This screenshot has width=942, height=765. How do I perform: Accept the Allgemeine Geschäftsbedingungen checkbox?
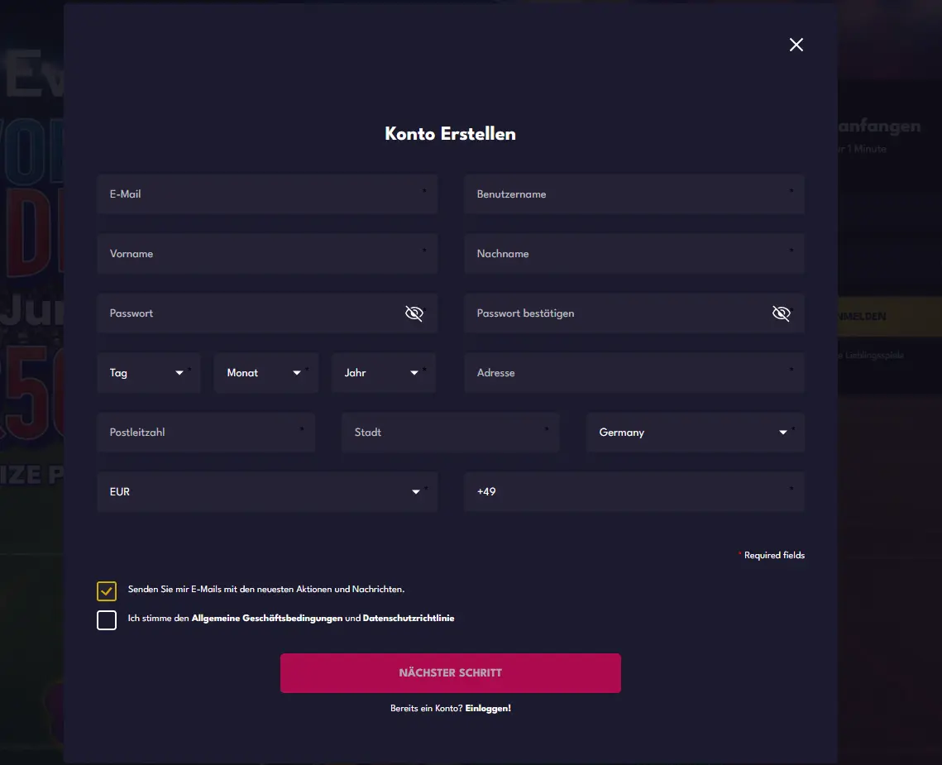(x=107, y=619)
